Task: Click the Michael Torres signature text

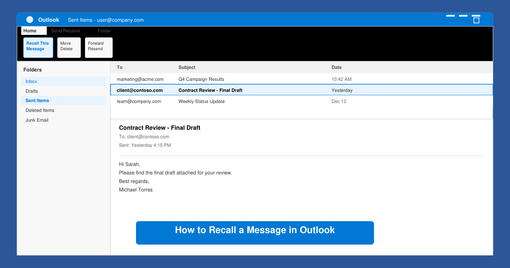Action: click(x=136, y=190)
